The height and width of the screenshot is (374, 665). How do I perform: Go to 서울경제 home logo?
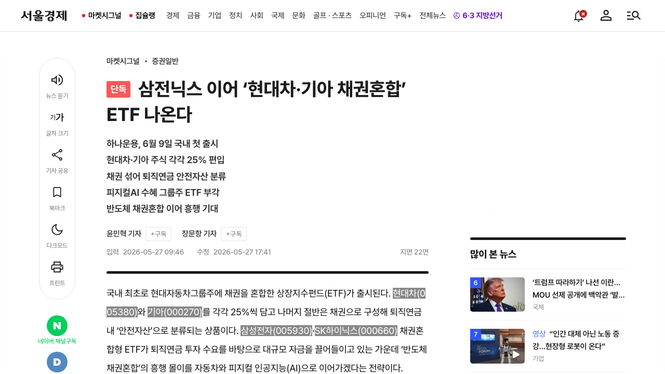44,16
